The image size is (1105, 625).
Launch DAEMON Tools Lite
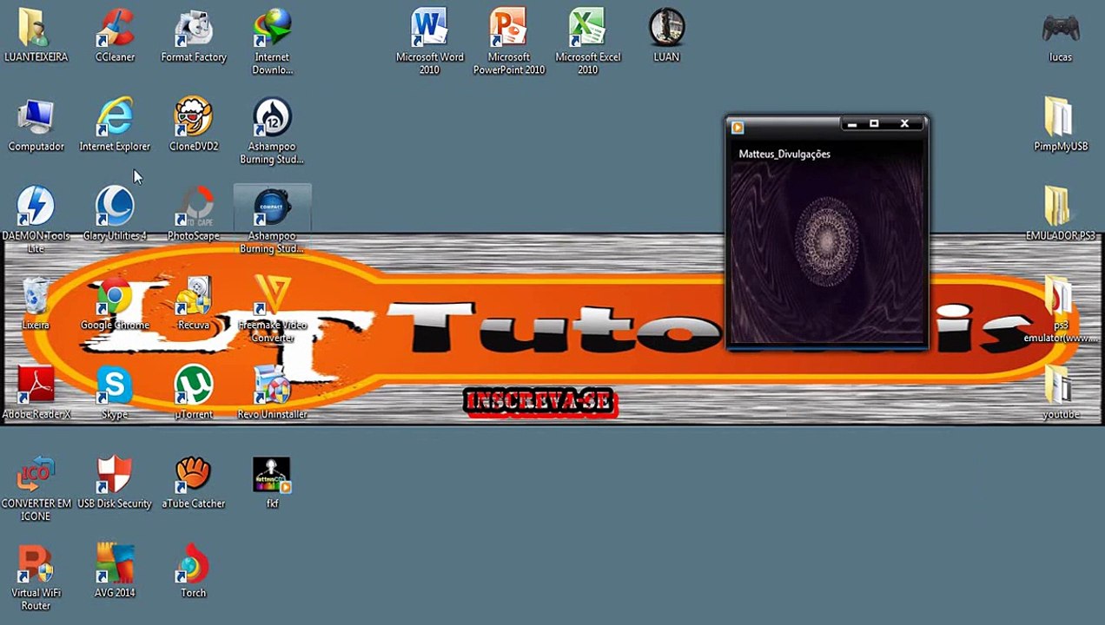(36, 220)
